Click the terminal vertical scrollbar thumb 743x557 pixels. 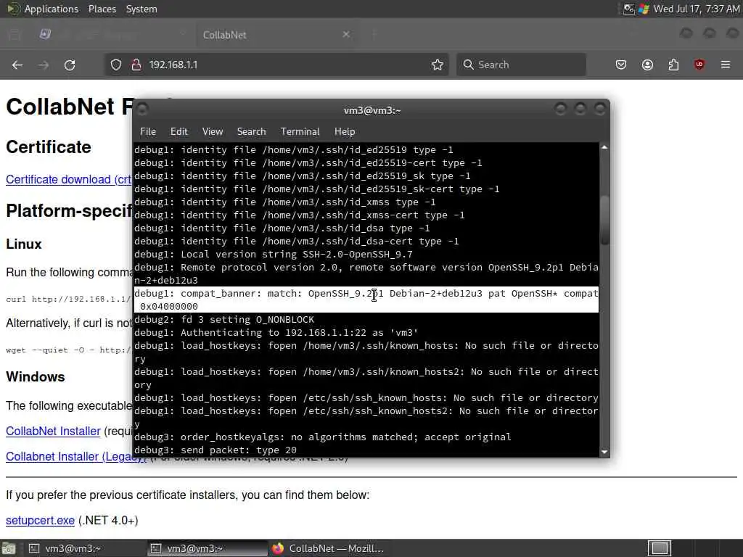click(604, 220)
